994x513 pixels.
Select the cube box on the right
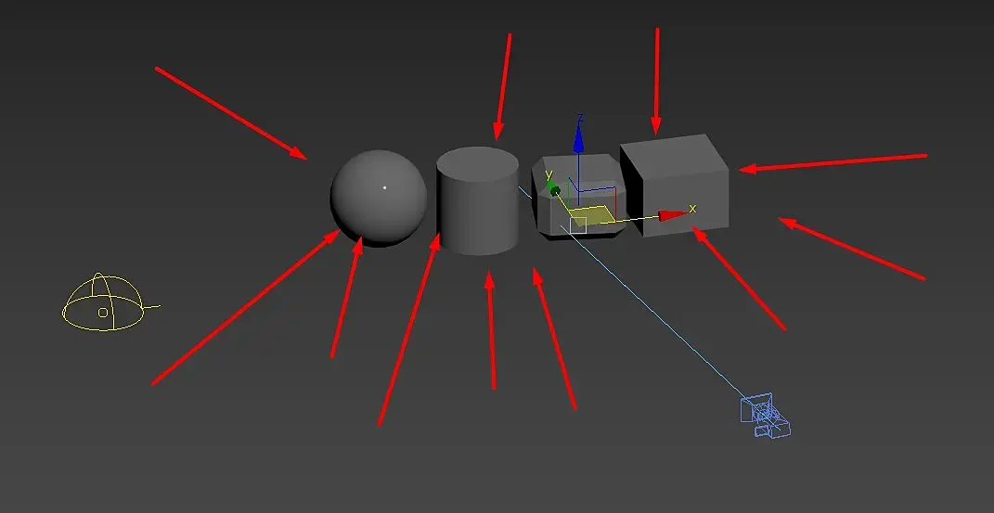(x=674, y=185)
